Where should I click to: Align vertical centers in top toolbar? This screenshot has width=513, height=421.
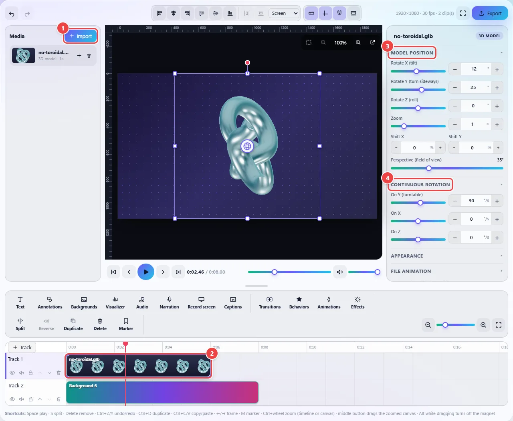point(216,13)
